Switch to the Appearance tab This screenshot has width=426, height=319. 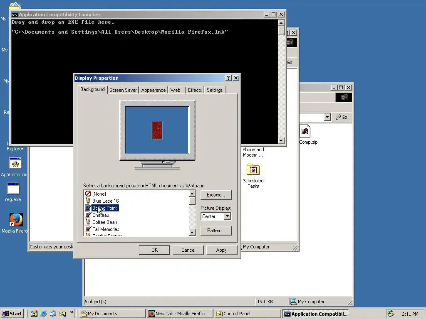(153, 90)
